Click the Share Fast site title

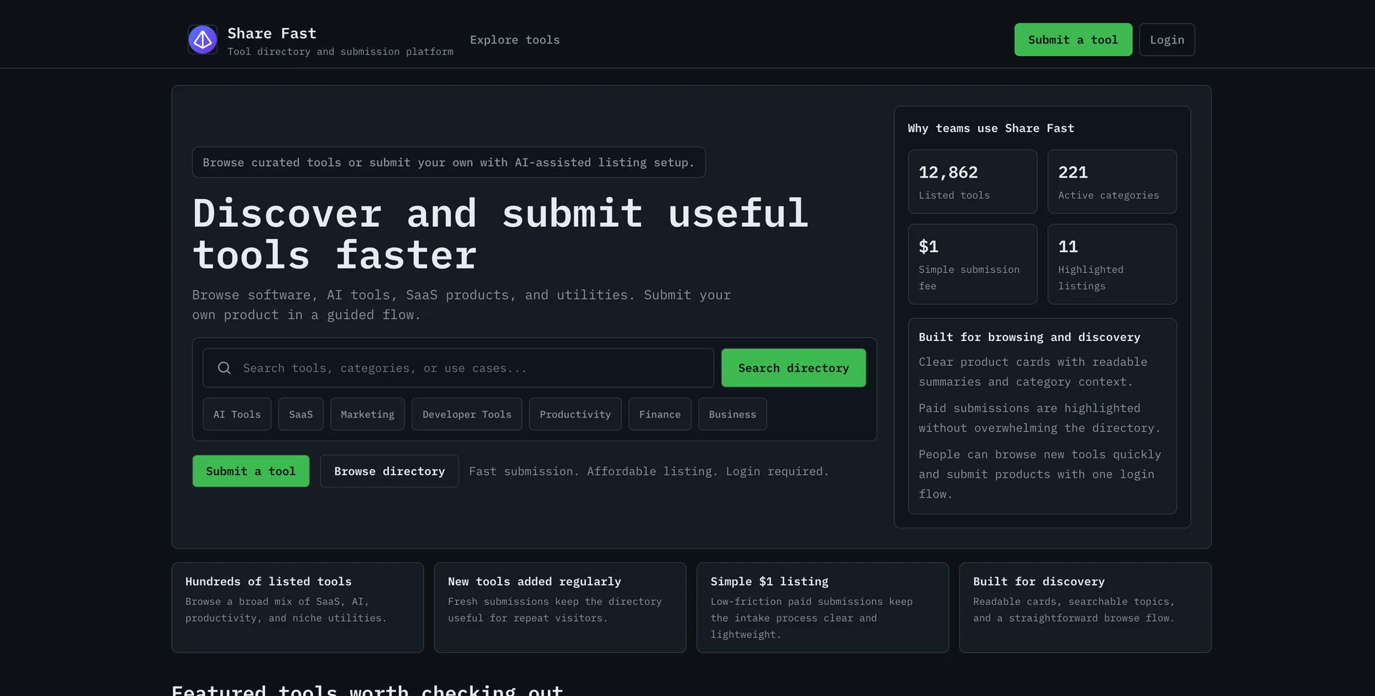[x=272, y=34]
